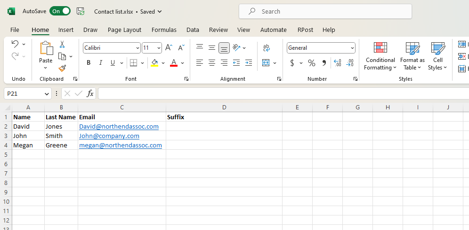
Task: Click the Increase Font Size icon
Action: [169, 48]
